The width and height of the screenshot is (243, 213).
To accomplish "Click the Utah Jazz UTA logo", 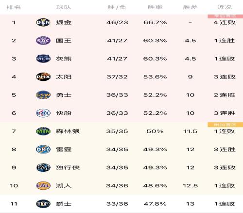I will pyautogui.click(x=43, y=204).
